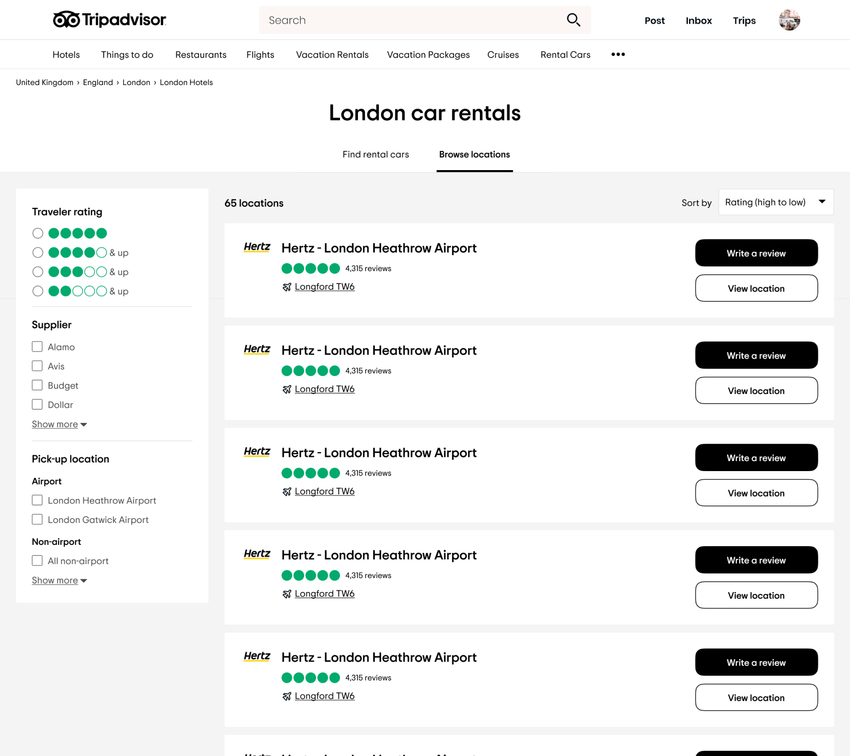This screenshot has height=756, width=850.
Task: Expand Show more under Supplier
Action: (59, 424)
